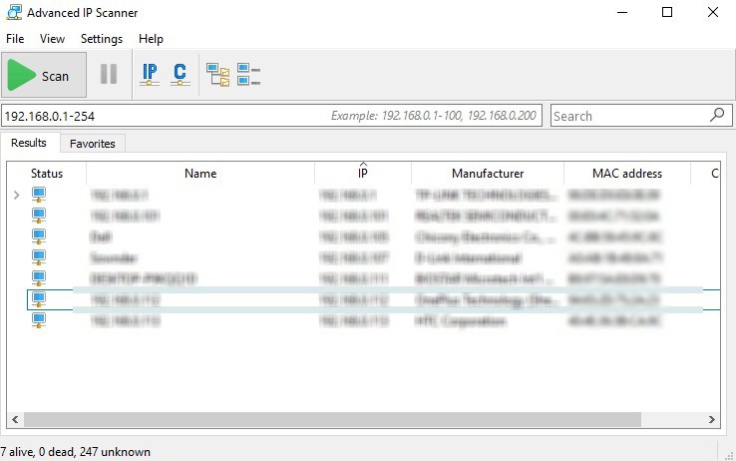Sort by the Name column header
Screen dimensions: 736x461
pyautogui.click(x=200, y=174)
